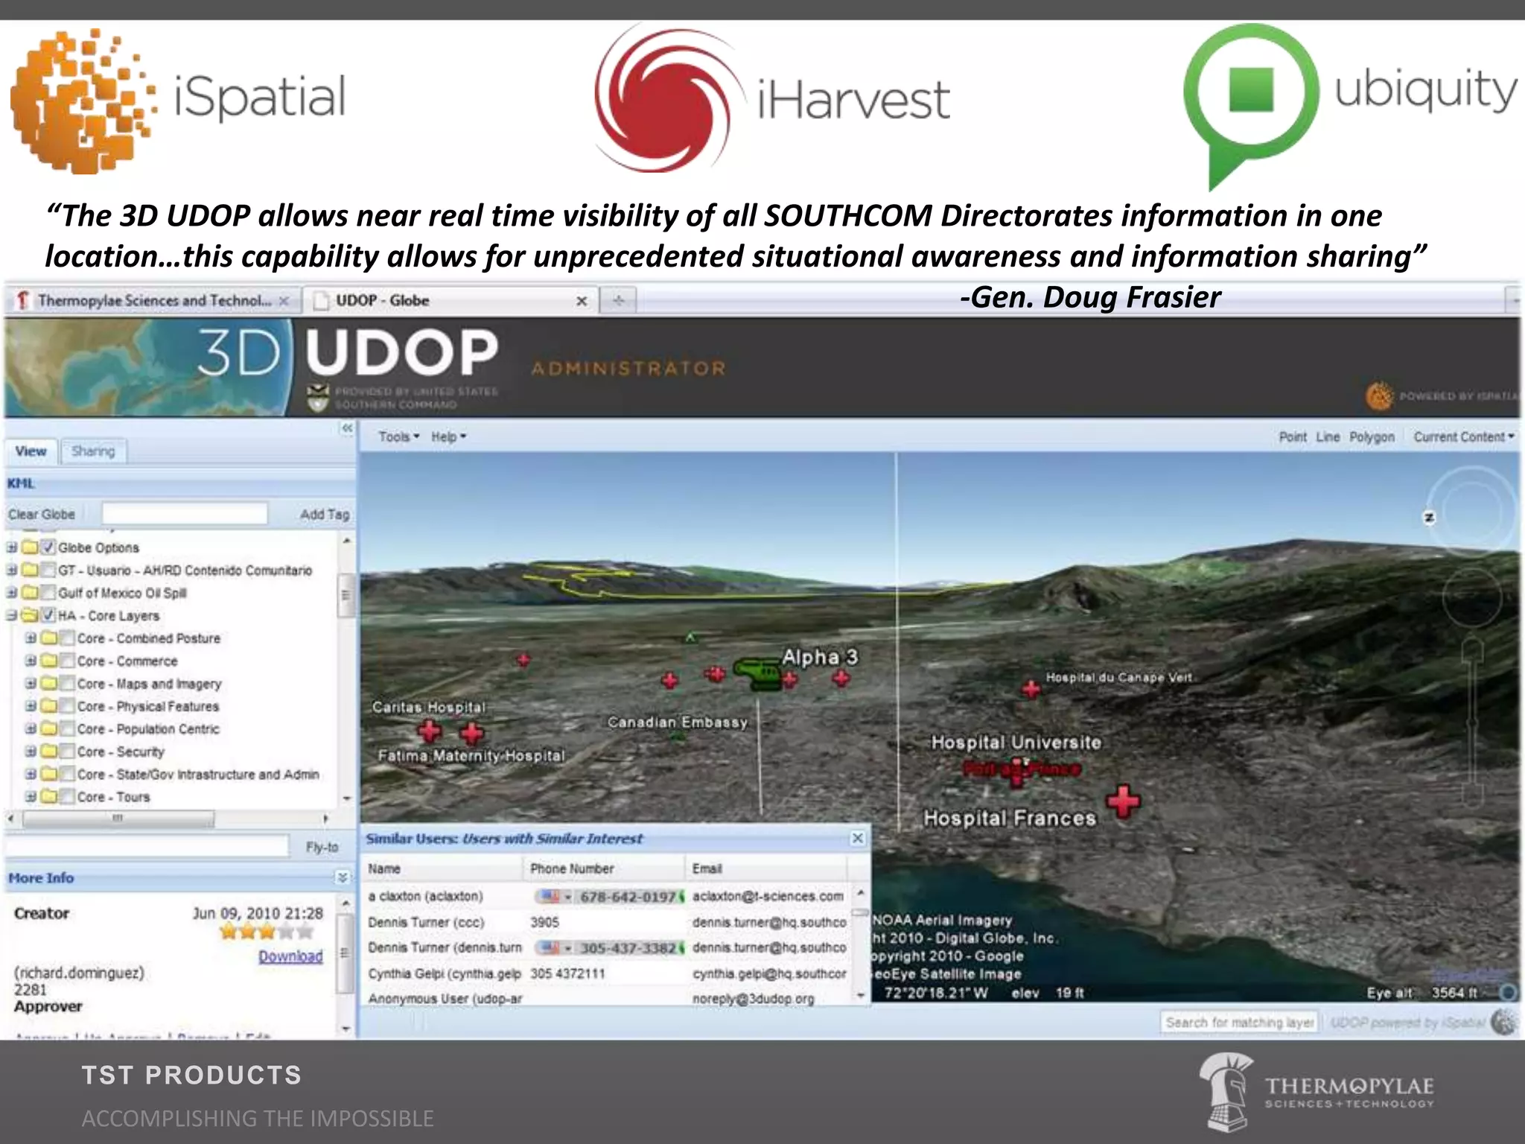Click the Fly-to button
1525x1144 pixels.
pos(322,847)
